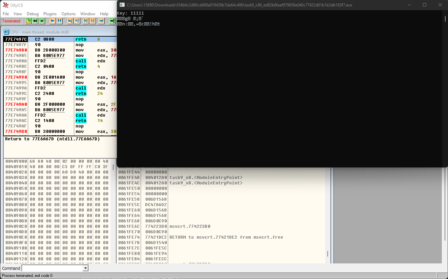This screenshot has height=279, width=448.
Task: Click the Open file toolbar icon
Action: [28, 21]
